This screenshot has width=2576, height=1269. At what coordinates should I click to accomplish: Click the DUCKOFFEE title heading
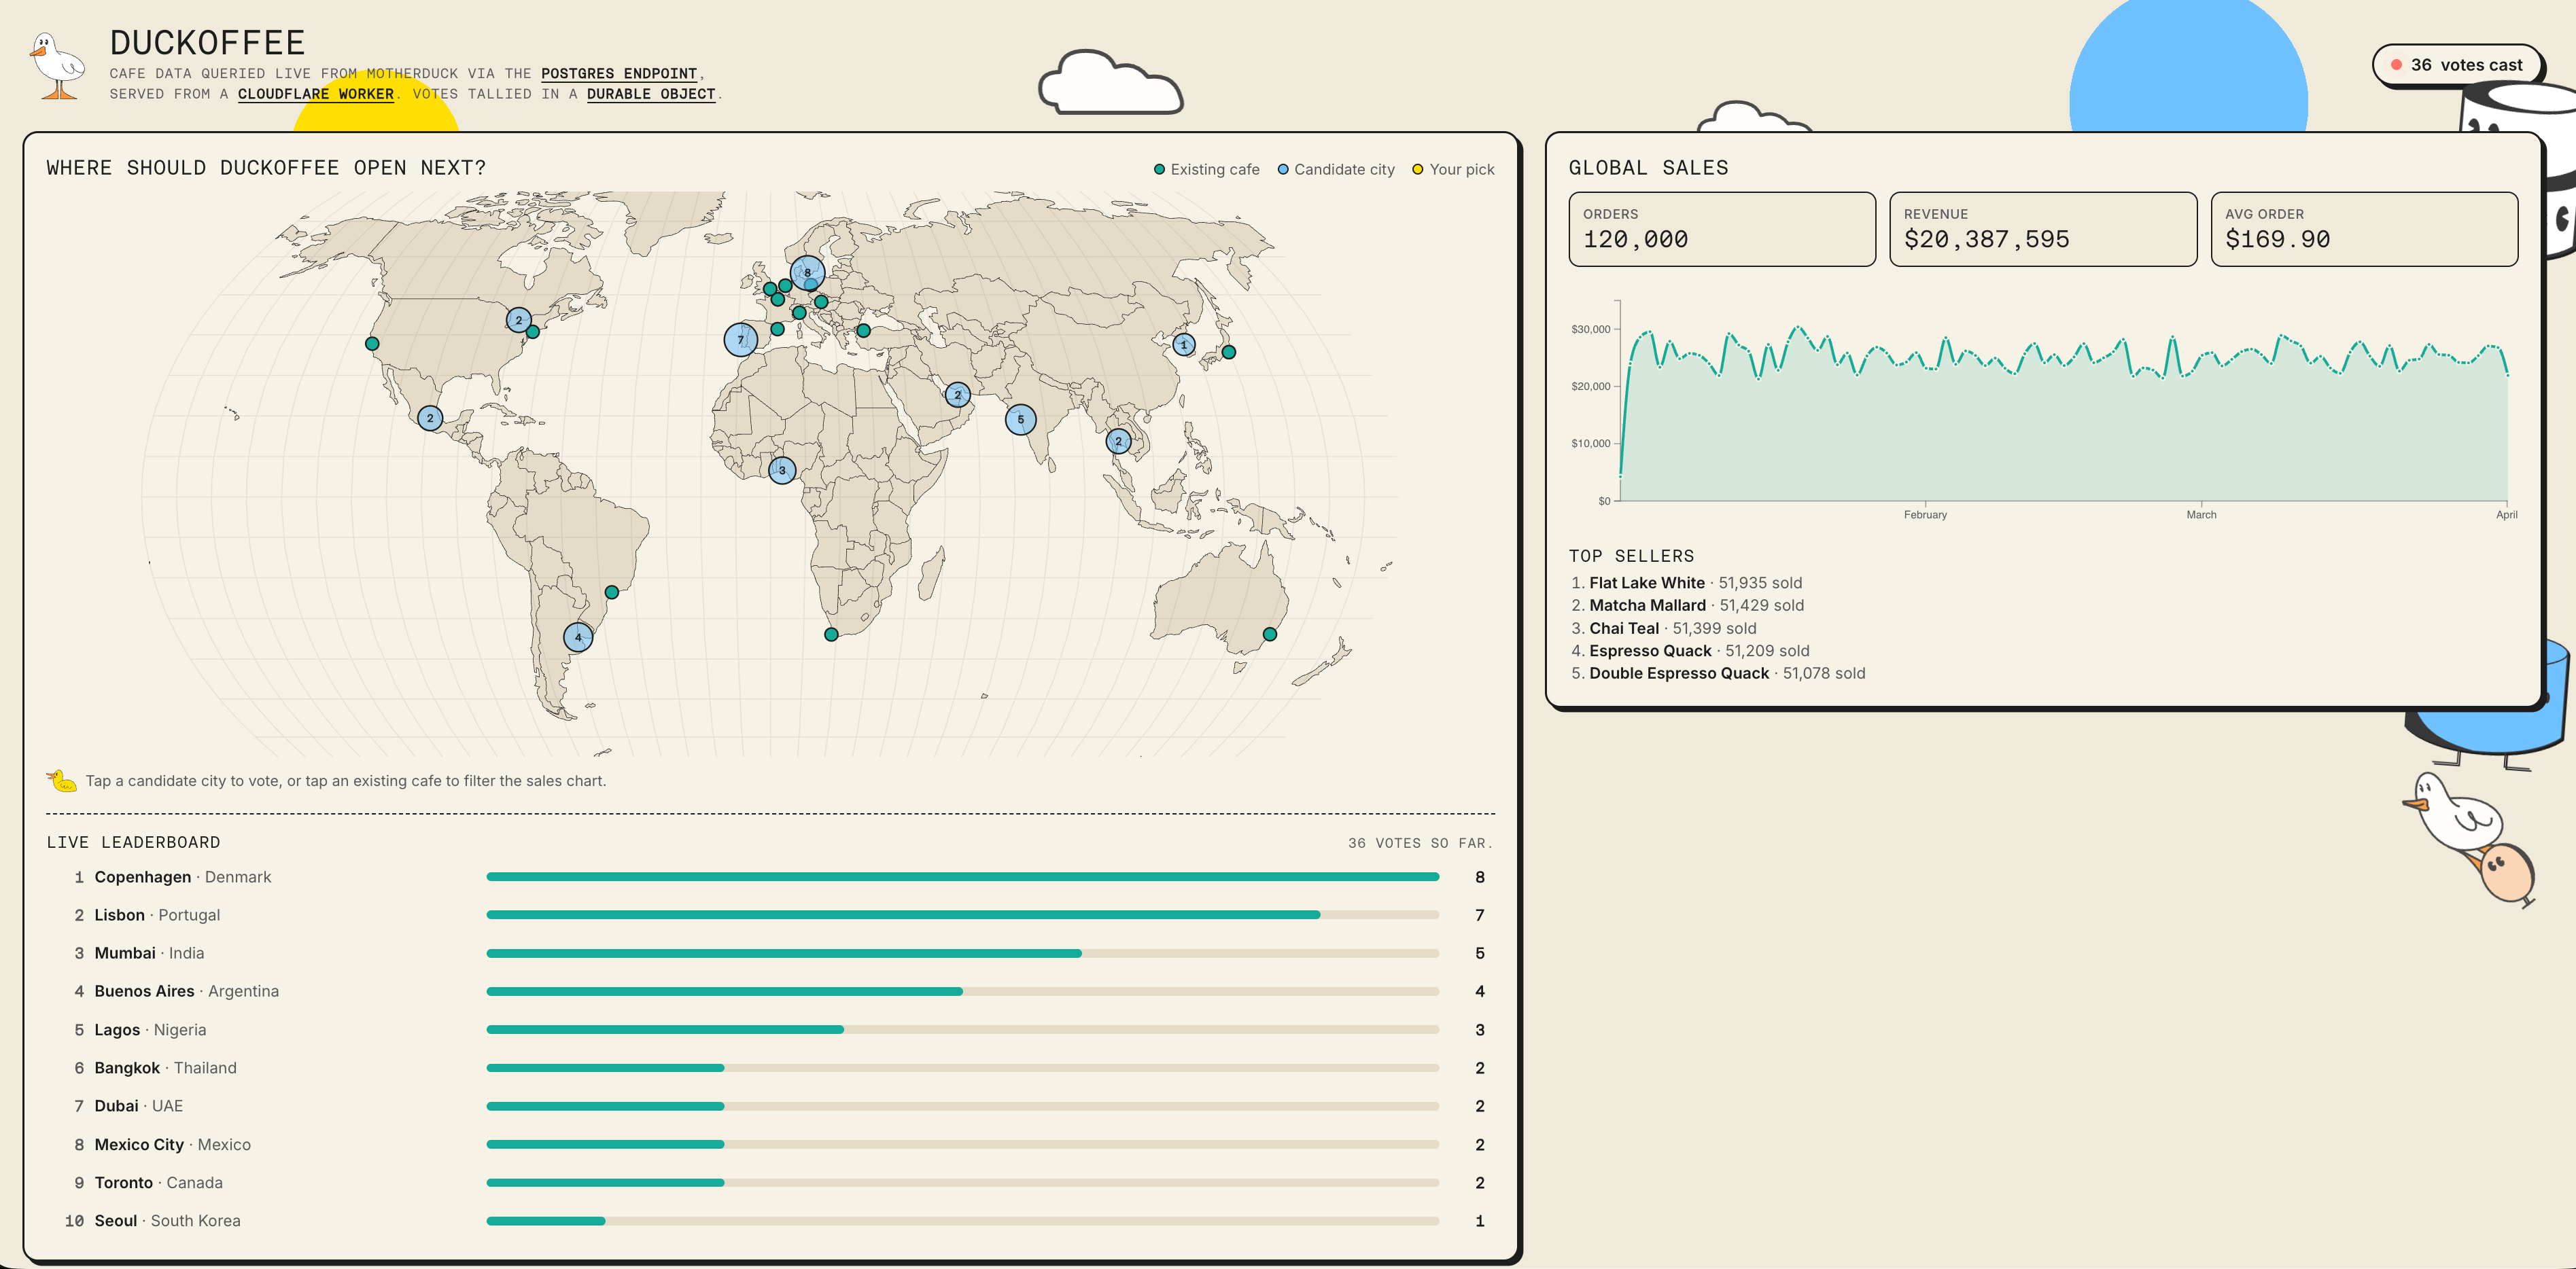coord(207,43)
